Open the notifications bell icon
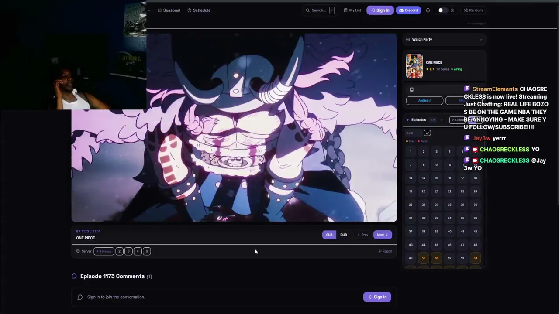Image resolution: width=559 pixels, height=314 pixels. coord(428,10)
